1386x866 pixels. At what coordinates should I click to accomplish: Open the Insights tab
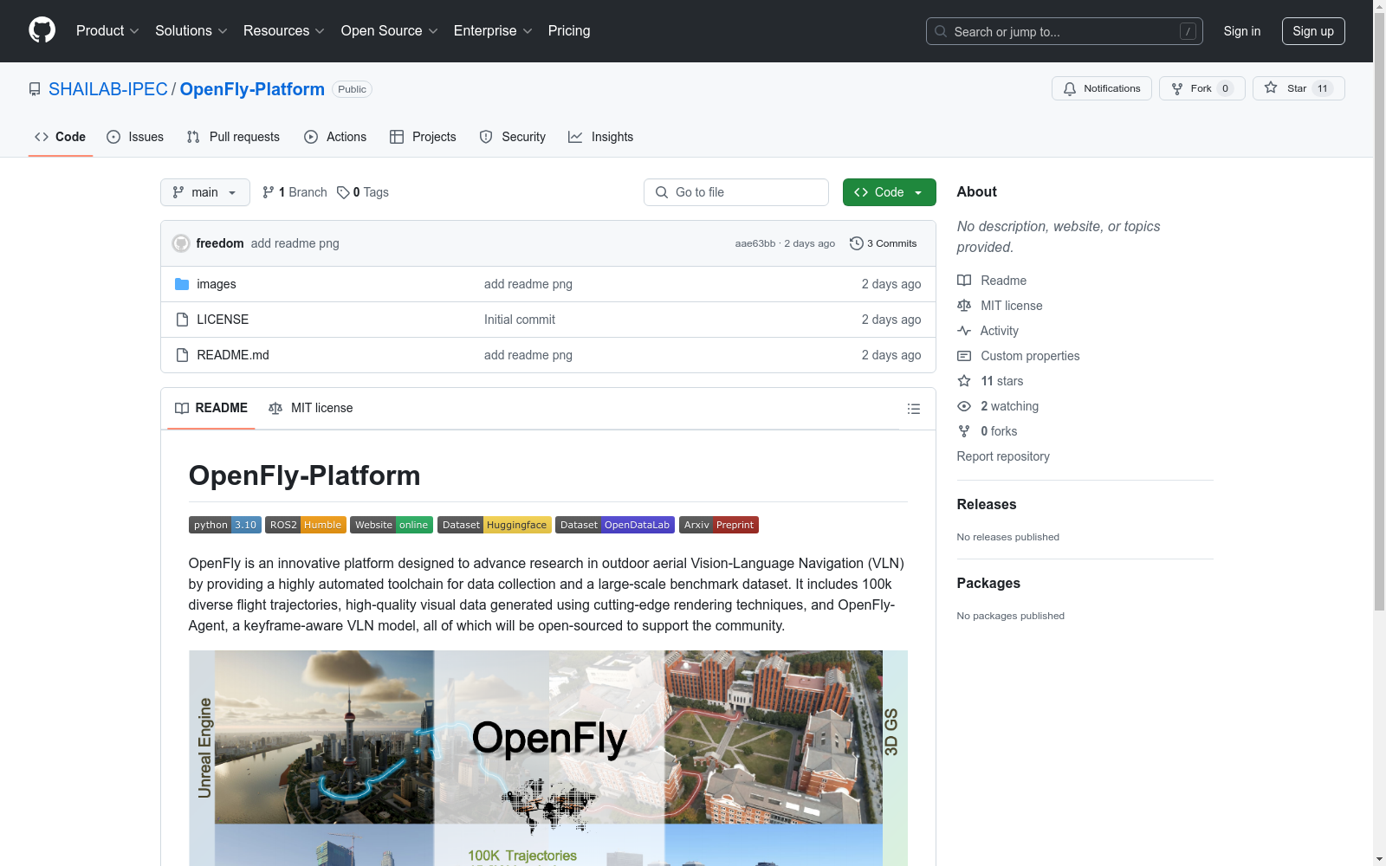tap(601, 137)
